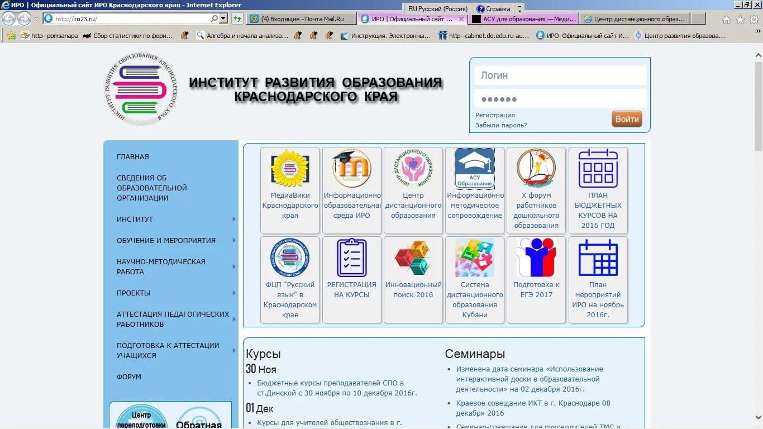Open СВЕДЕНИЯ ОБ ОБРАЗОВАТЕЛЬНОЙ ОРГАНИЗАЦИИ menu item
Viewport: 763px width, 429px height.
click(152, 188)
